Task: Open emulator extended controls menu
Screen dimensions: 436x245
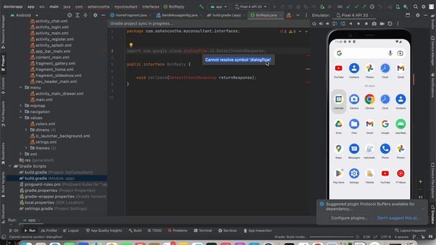Action: click(398, 24)
